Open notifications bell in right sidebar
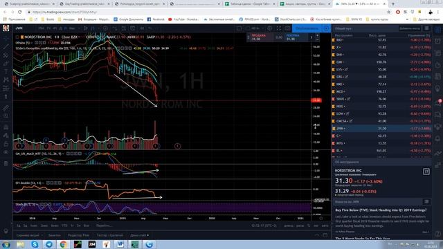The image size is (443, 249). pyautogui.click(x=437, y=138)
